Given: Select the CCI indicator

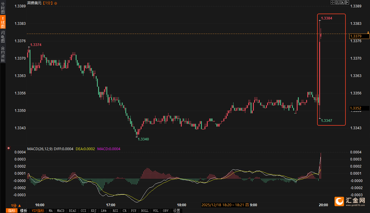Looking at the screenshot, I should coord(84,211).
